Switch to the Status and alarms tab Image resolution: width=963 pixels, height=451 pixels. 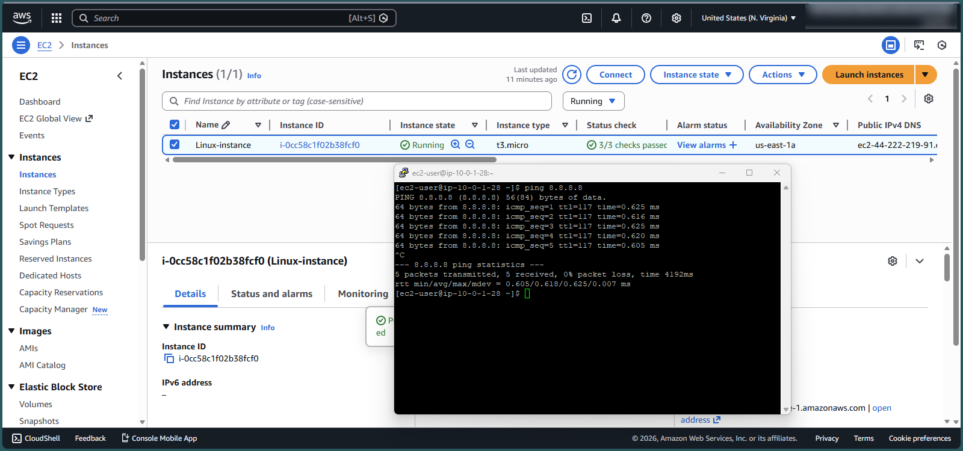coord(271,293)
